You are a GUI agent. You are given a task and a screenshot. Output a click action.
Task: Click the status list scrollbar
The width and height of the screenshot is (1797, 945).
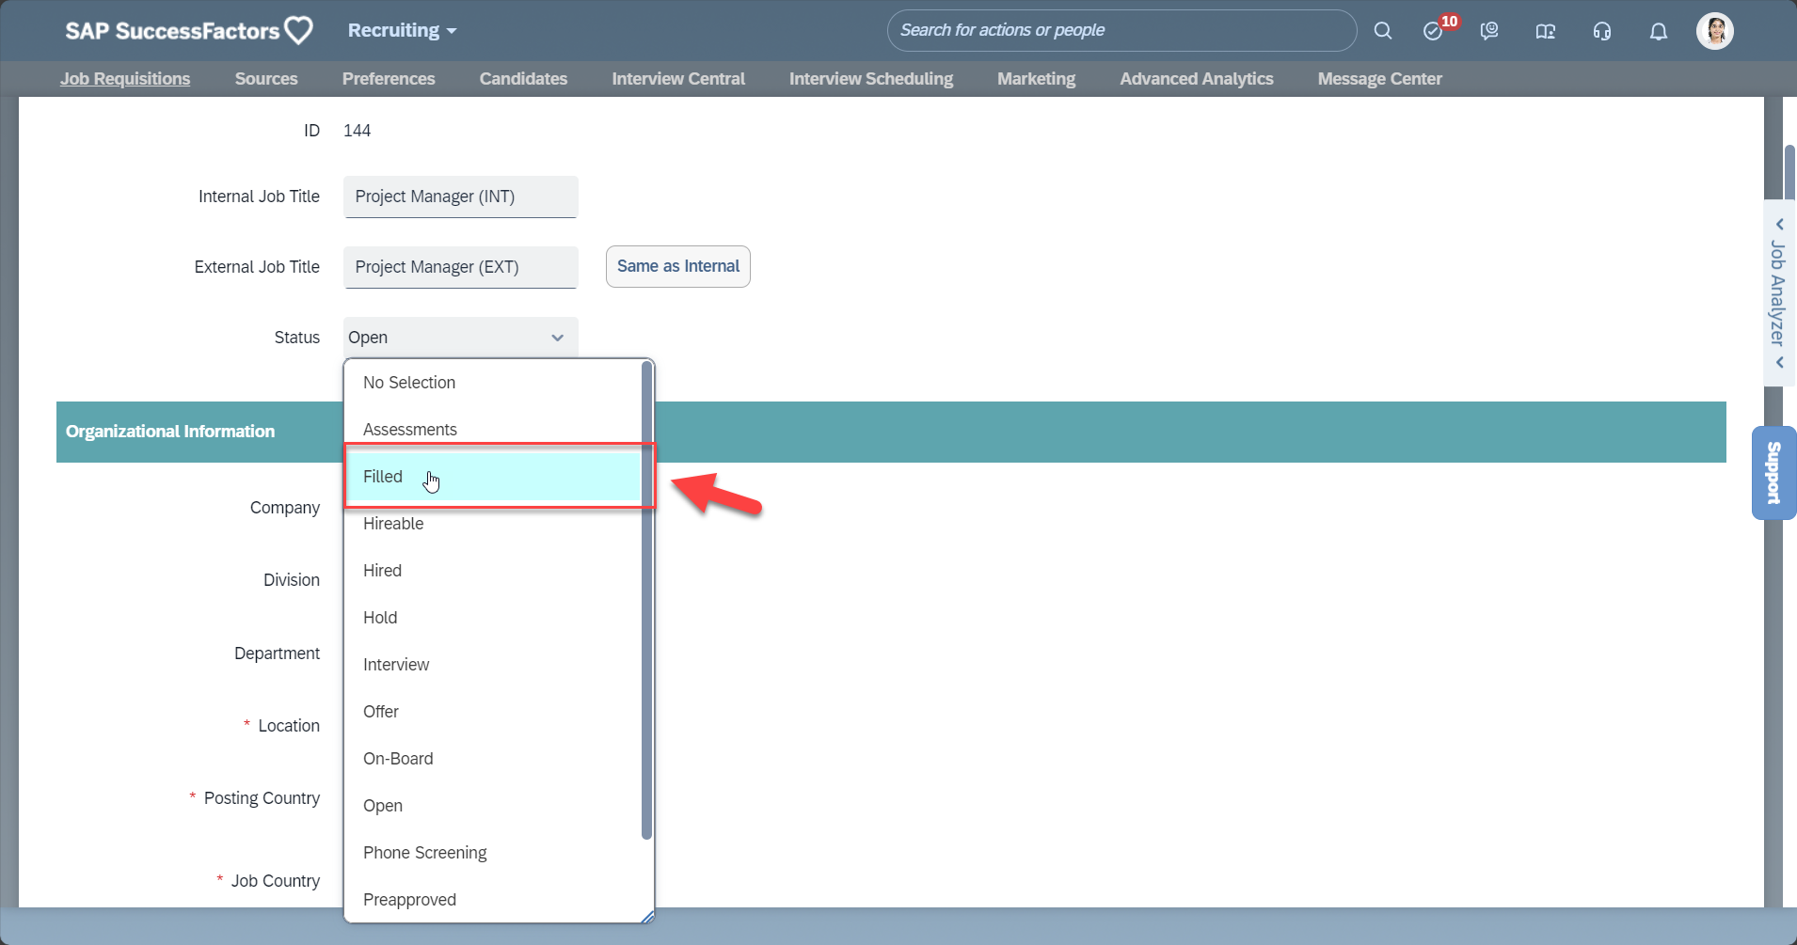[646, 600]
